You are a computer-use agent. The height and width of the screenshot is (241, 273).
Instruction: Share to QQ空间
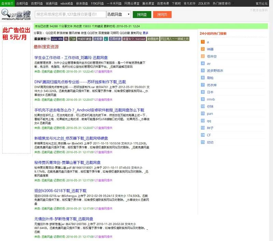[51, 33]
